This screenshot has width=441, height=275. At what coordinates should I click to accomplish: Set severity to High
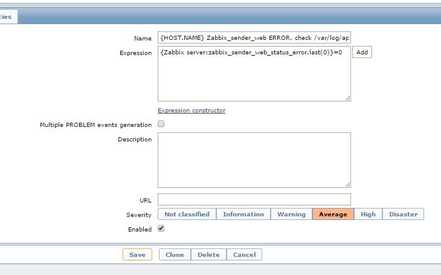(x=368, y=214)
